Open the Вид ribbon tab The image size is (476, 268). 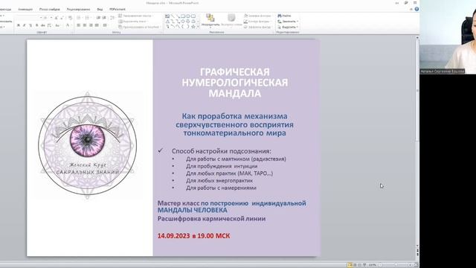(x=100, y=10)
